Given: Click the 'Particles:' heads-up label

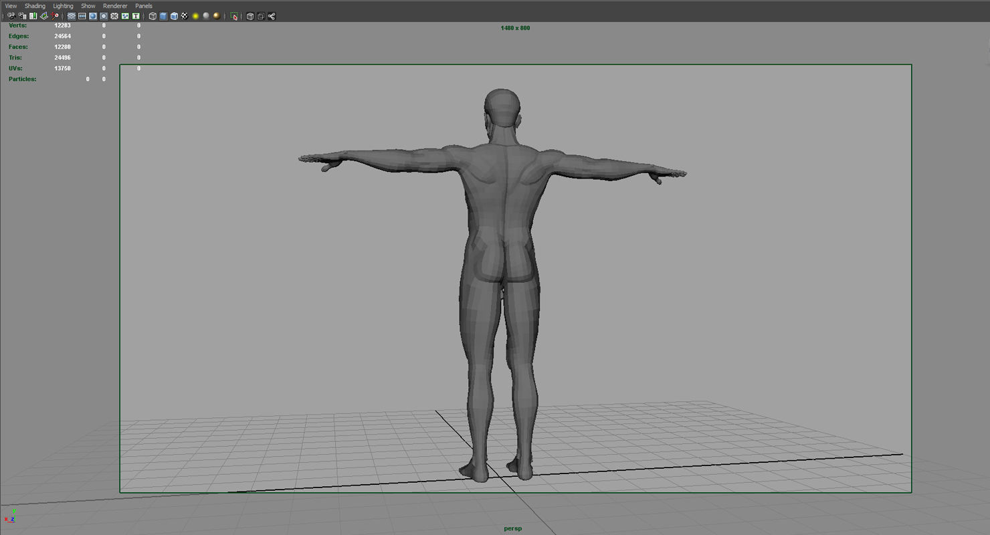Looking at the screenshot, I should (x=23, y=79).
